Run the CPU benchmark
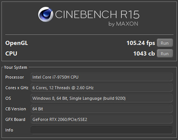The image size is (178, 140). pyautogui.click(x=164, y=54)
